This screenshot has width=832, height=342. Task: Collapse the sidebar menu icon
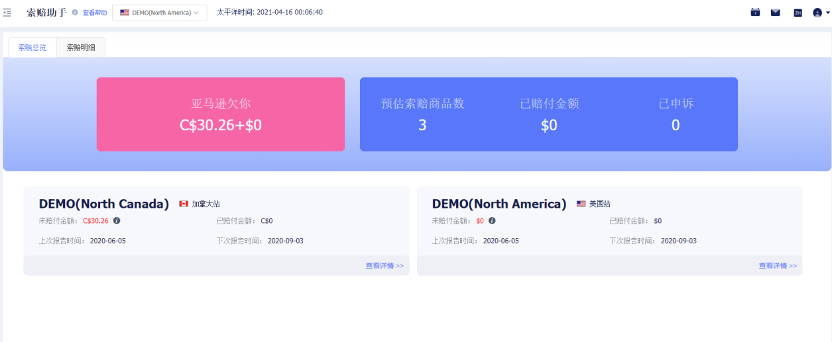click(x=7, y=13)
